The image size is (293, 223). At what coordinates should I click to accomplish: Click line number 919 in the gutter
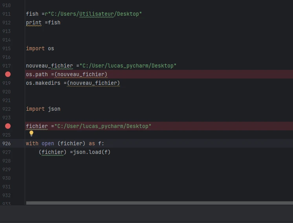[6, 83]
